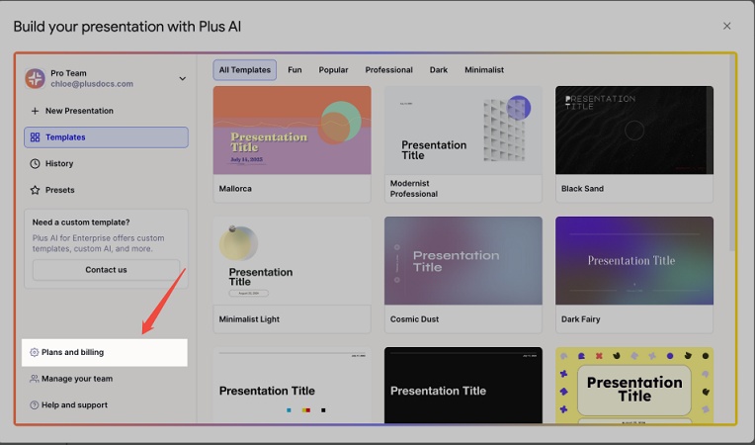This screenshot has width=755, height=445.
Task: Click the chloe@plusdocs.com account email
Action: point(92,84)
